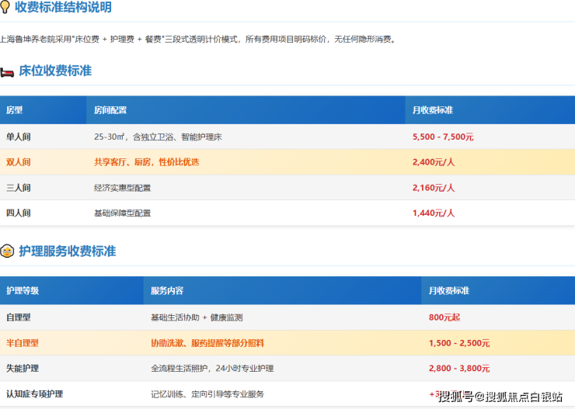The width and height of the screenshot is (575, 409).
Task: Select the 服务内容 column header
Action: (167, 291)
